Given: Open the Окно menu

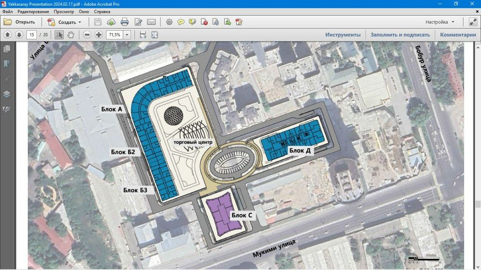Looking at the screenshot, I should pos(84,12).
